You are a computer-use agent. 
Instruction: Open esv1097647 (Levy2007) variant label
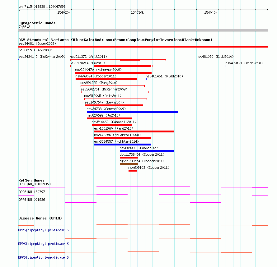[104, 102]
